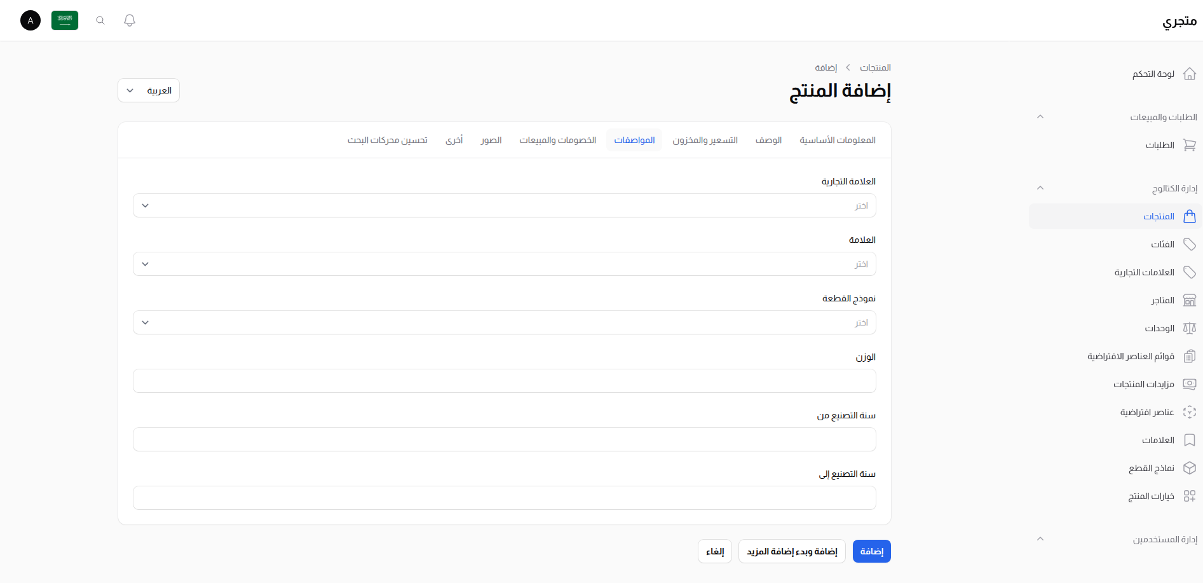This screenshot has width=1203, height=583.
Task: Select المنتجات icon in the sidebar
Action: (1190, 216)
